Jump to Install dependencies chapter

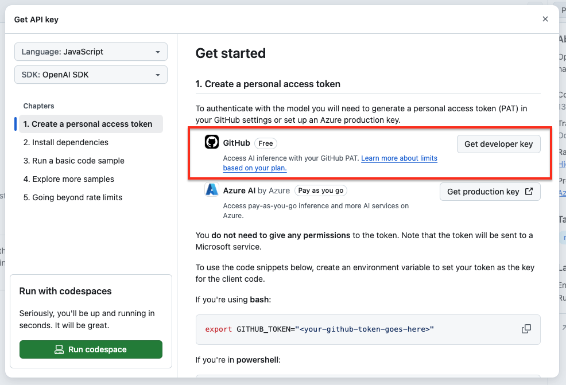click(66, 142)
